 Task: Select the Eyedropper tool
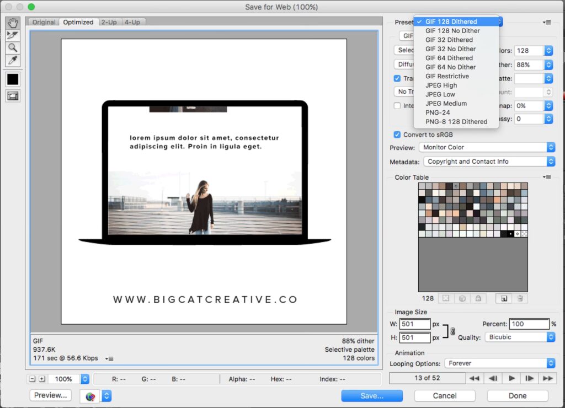[13, 61]
